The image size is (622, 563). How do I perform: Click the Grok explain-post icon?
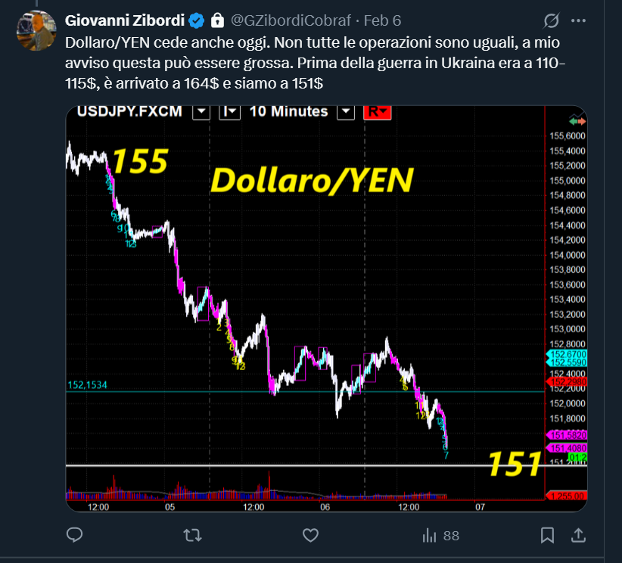tap(552, 20)
